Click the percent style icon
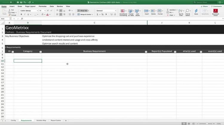224x125 pixels. click(x=102, y=14)
